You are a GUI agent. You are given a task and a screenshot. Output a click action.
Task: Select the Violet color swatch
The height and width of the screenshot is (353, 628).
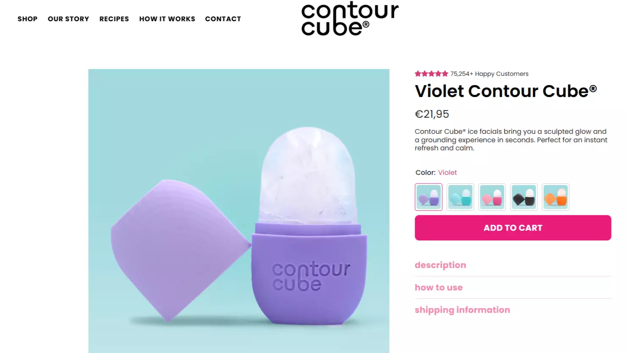click(429, 197)
